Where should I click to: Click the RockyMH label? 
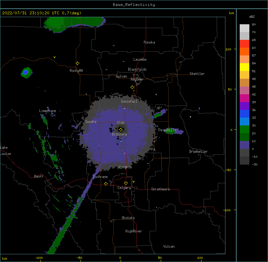(76, 71)
